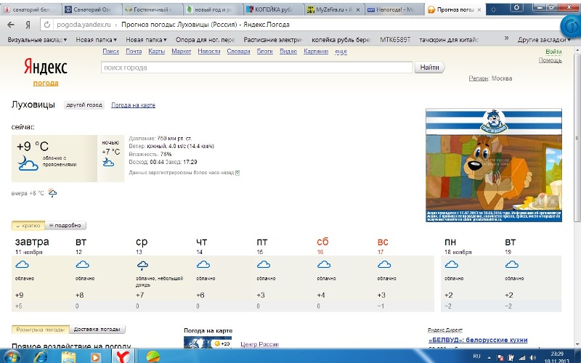Open Internet Explorer from the taskbar

pos(41,356)
